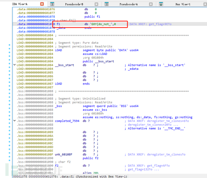
Task: Click the f2 variable label
Action: [57, 165]
